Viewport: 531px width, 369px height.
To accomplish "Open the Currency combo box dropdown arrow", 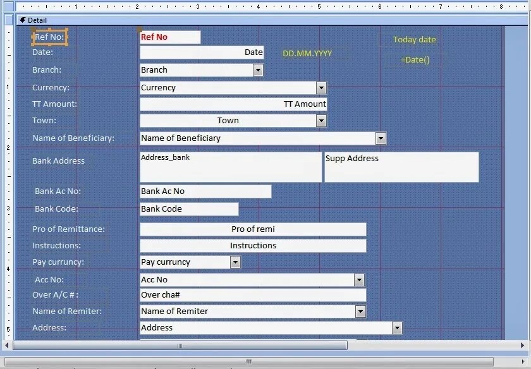I will [321, 88].
